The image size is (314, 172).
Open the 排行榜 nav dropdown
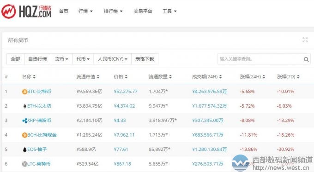click(x=113, y=11)
